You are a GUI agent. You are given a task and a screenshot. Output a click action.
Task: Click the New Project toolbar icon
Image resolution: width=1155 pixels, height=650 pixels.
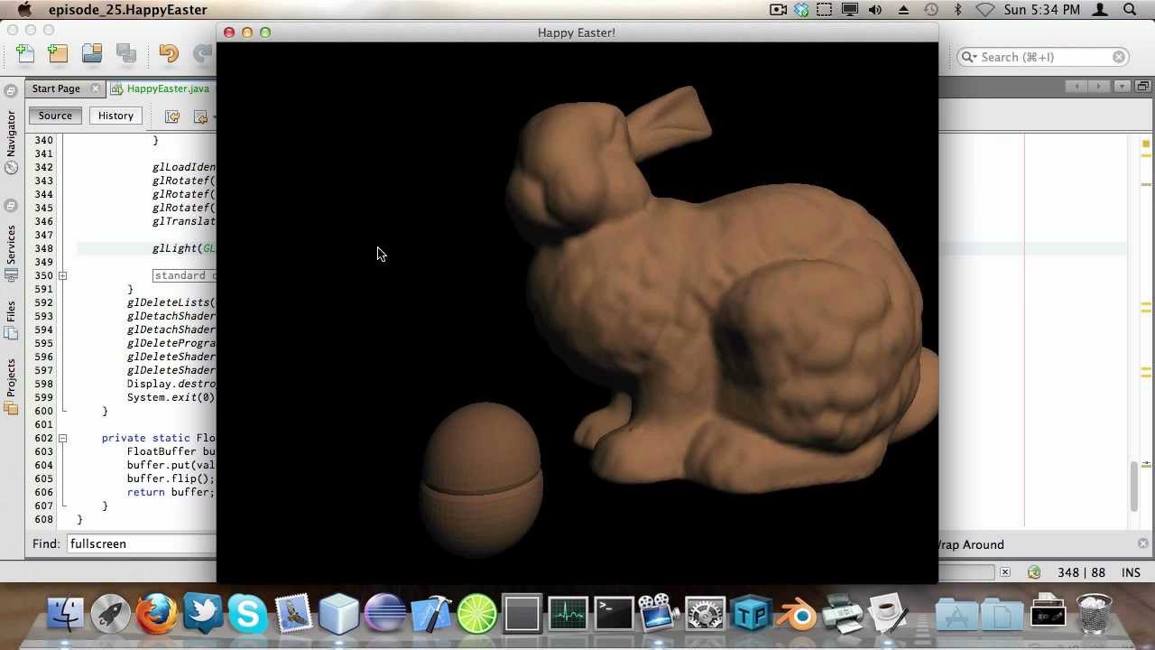[x=58, y=54]
